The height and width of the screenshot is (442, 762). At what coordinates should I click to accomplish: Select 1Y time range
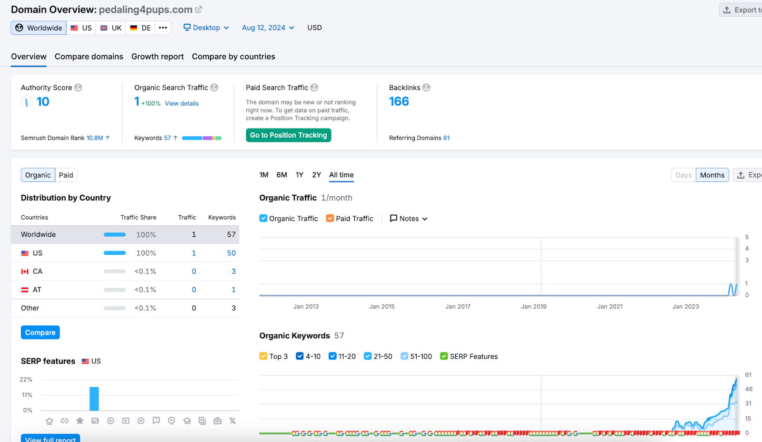[300, 175]
